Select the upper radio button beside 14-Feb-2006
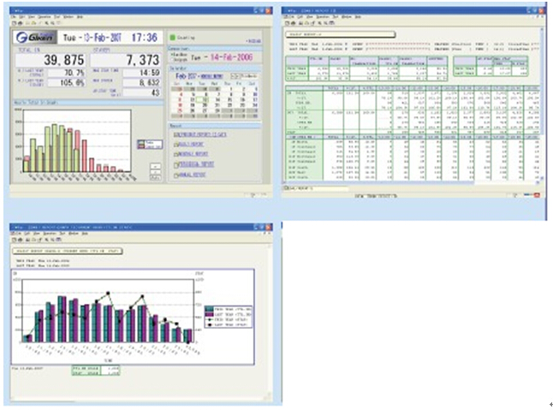The height and width of the screenshot is (410, 553). (172, 55)
